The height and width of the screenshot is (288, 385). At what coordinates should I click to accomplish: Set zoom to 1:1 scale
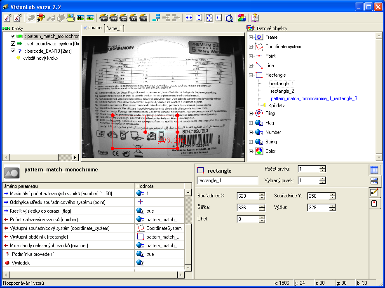[219, 18]
